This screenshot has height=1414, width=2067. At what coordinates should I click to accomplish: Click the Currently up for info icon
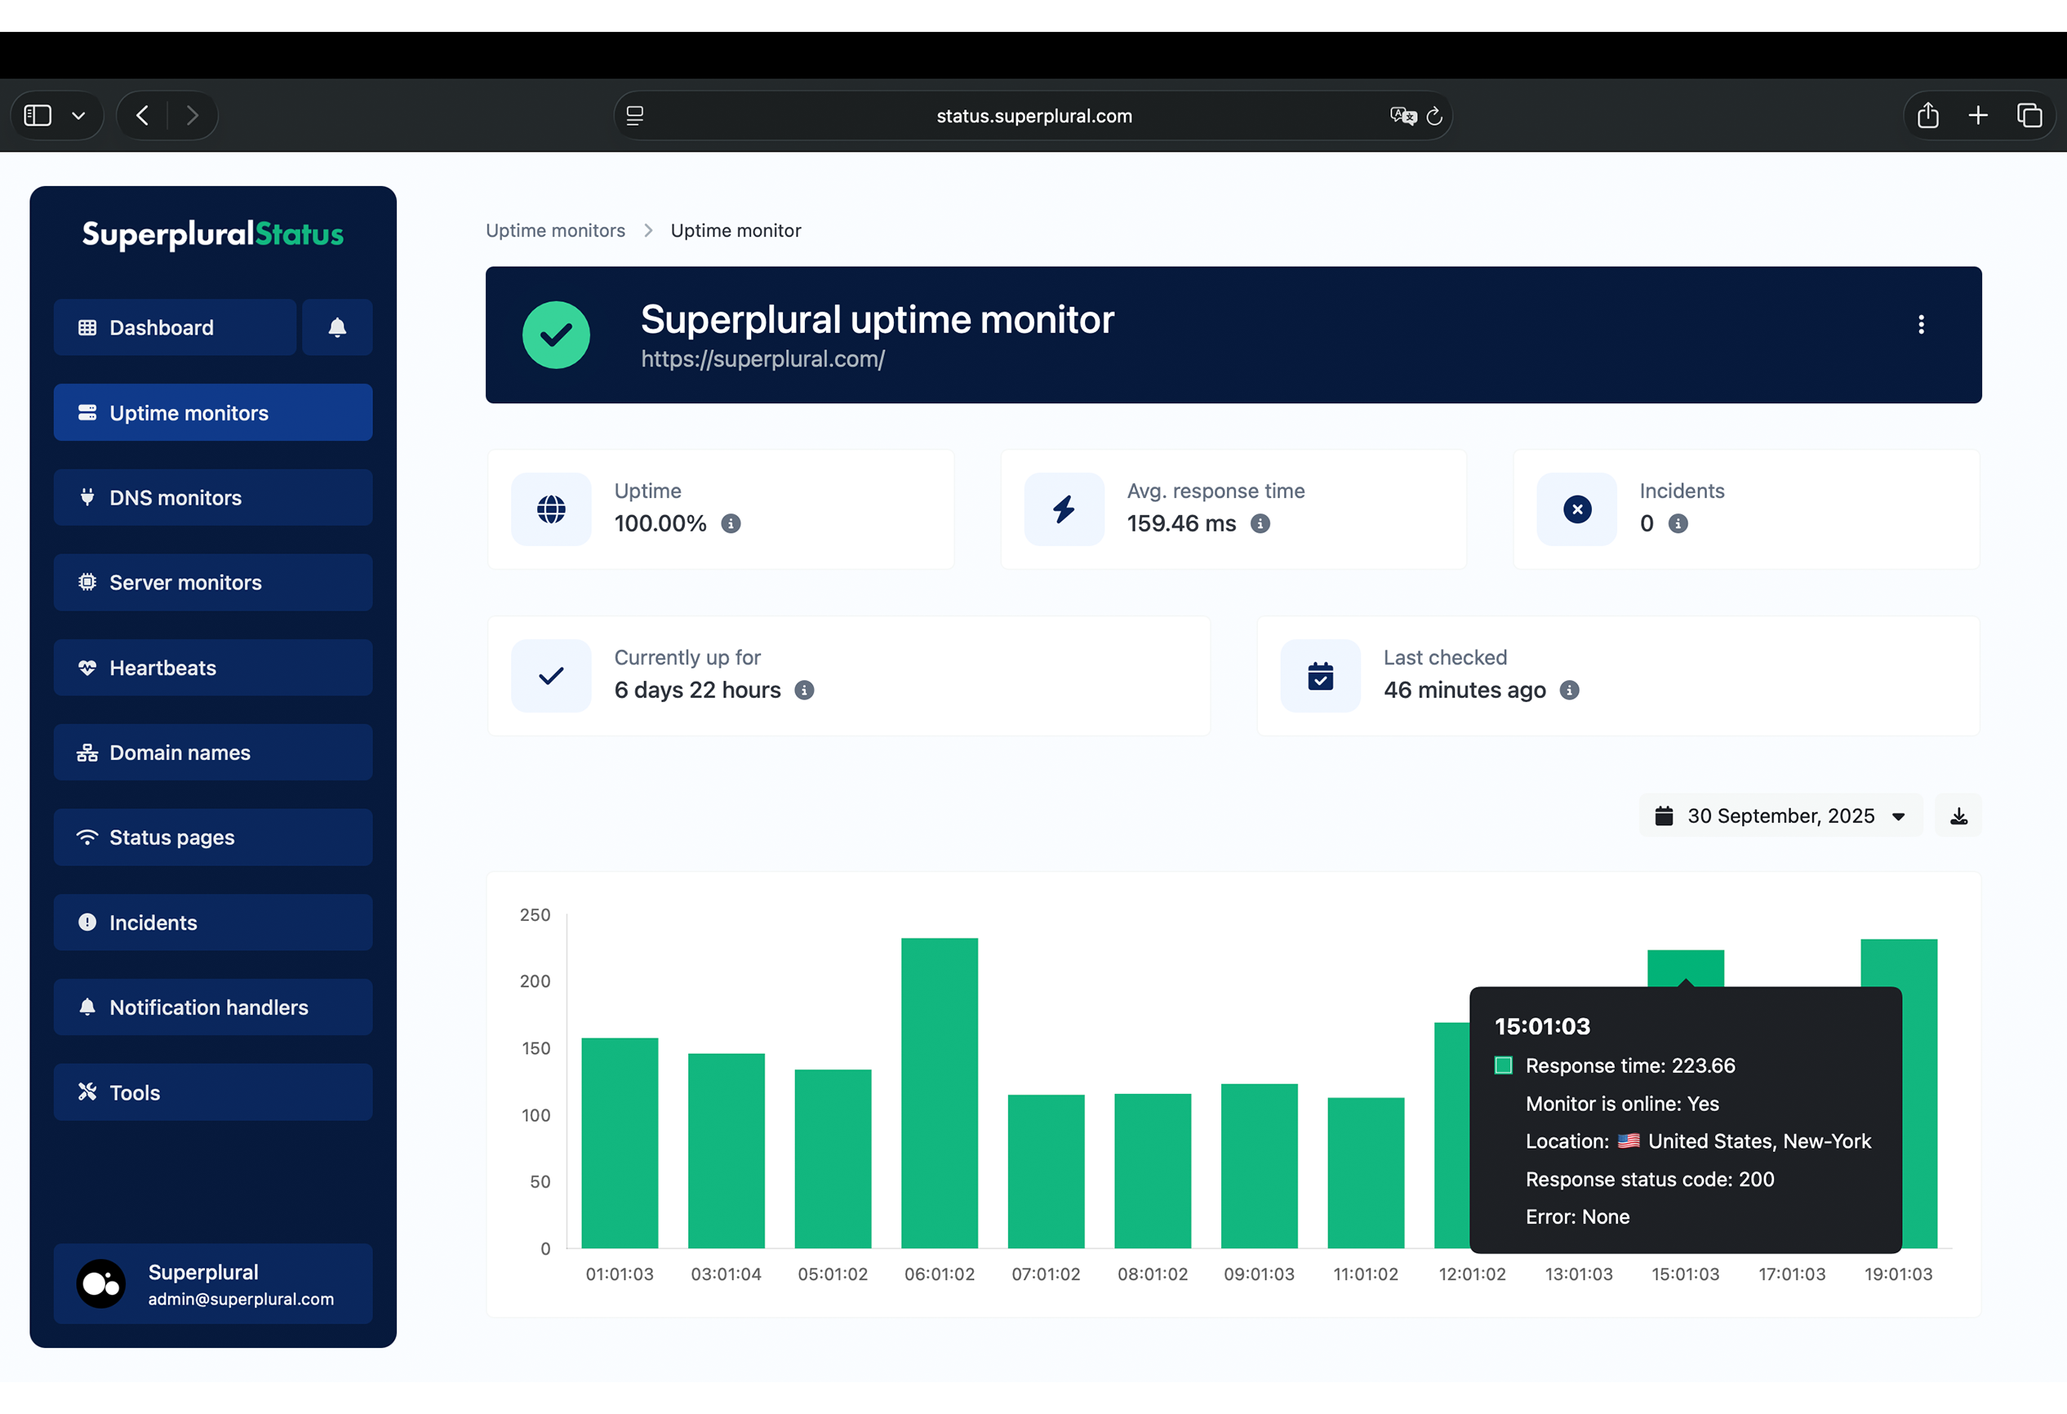tap(804, 690)
